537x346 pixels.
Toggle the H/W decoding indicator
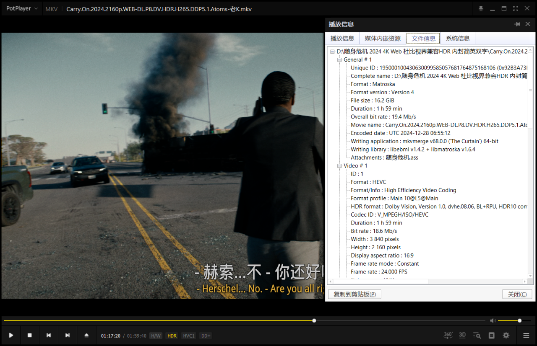pos(156,336)
